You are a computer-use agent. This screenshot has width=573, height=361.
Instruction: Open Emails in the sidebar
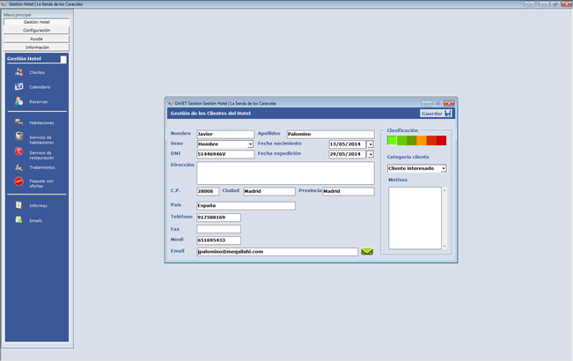click(x=18, y=220)
